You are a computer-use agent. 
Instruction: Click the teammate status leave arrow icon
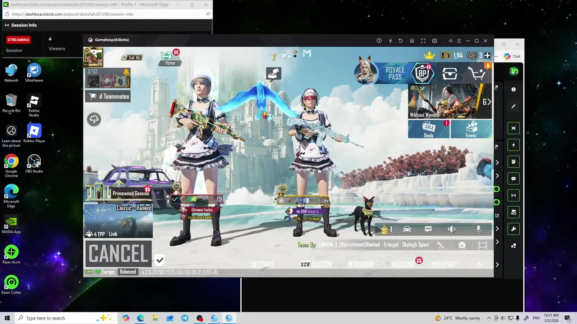pyautogui.click(x=220, y=199)
